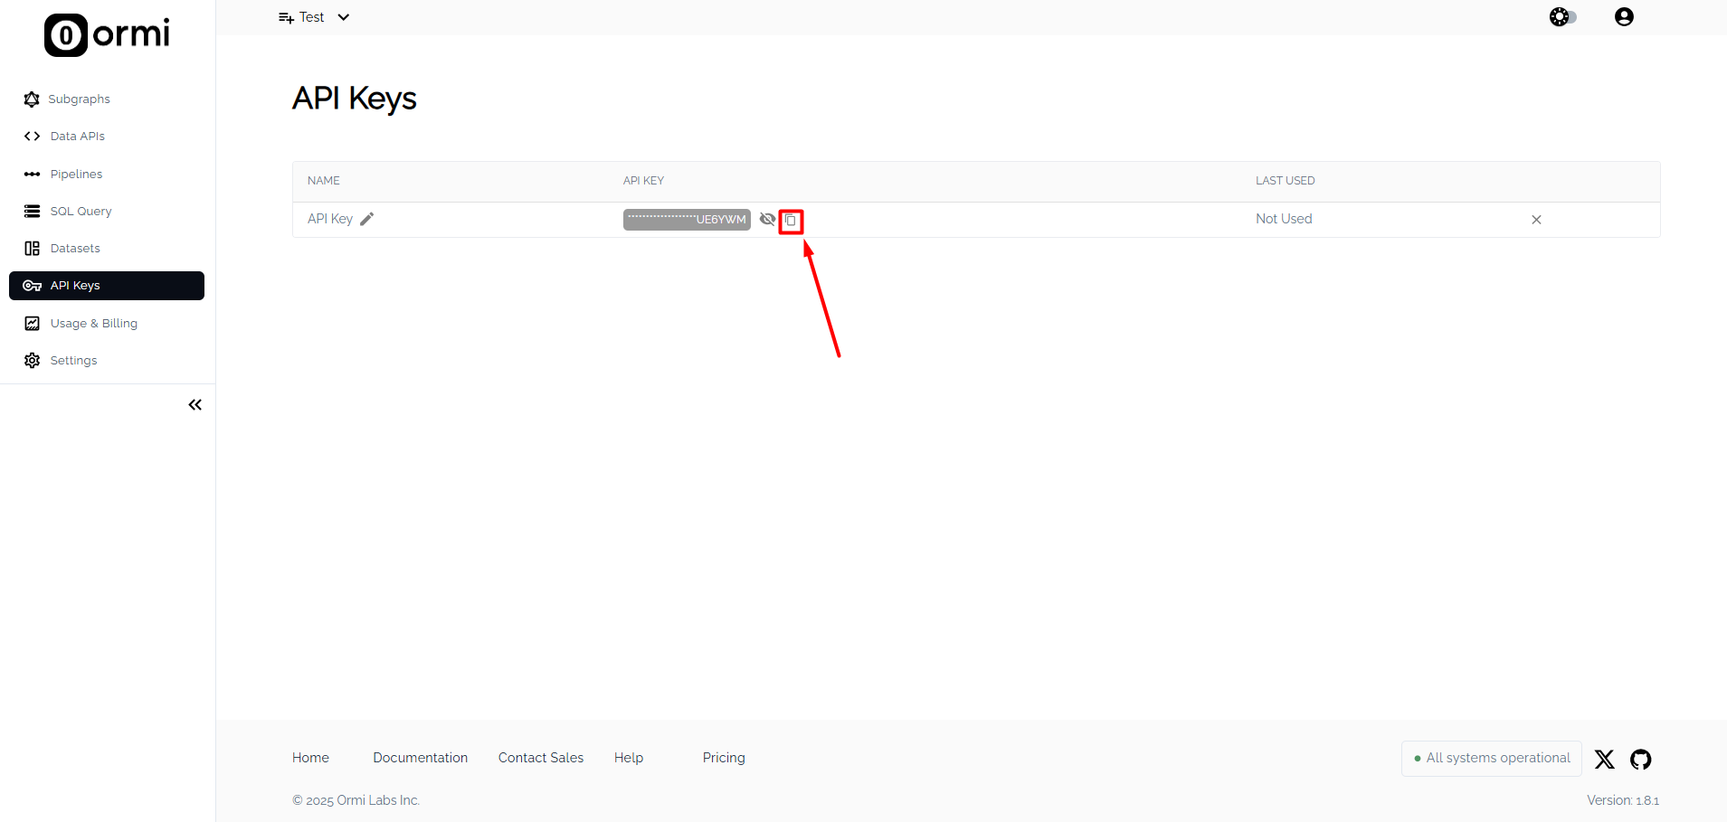The height and width of the screenshot is (822, 1727).
Task: Copy the API key to clipboard
Action: tap(791, 221)
